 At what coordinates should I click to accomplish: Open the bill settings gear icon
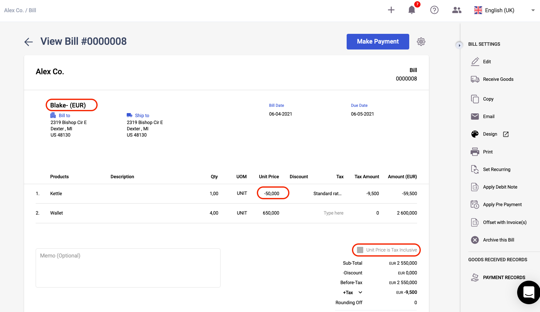(421, 42)
